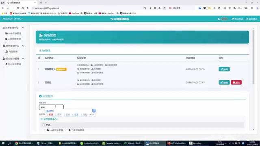Open the CSDN bookmark

click(18, 13)
